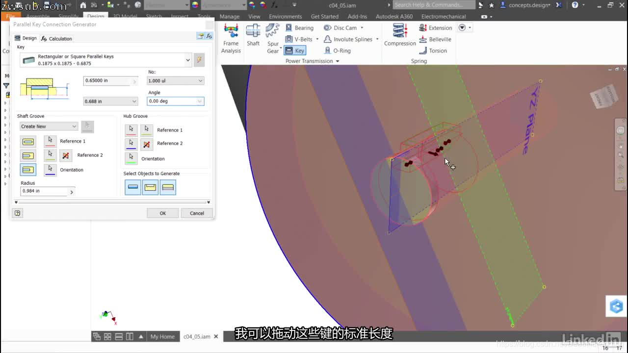Screen dimensions: 628x353
Task: Click Hub Groove Reference 1 red-underlined selector
Action: click(x=131, y=130)
